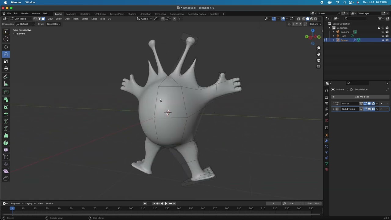This screenshot has width=391, height=220.
Task: Open the Object properties tab
Action: pyautogui.click(x=327, y=135)
